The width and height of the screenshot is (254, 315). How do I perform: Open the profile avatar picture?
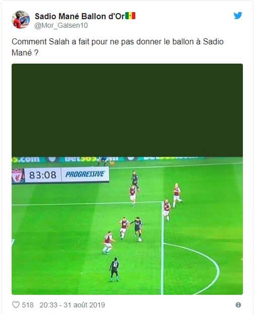21,20
